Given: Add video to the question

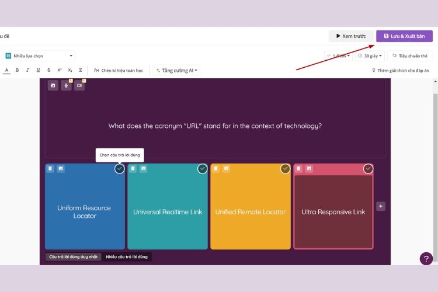Looking at the screenshot, I should [79, 85].
